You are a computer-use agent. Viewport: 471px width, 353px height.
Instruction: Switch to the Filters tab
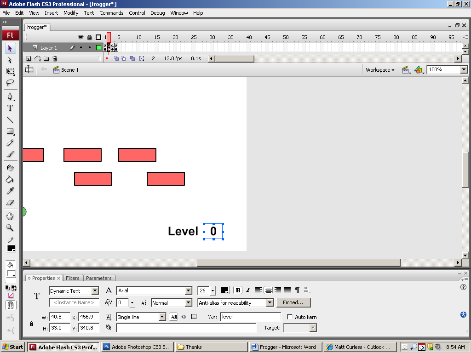pos(73,278)
